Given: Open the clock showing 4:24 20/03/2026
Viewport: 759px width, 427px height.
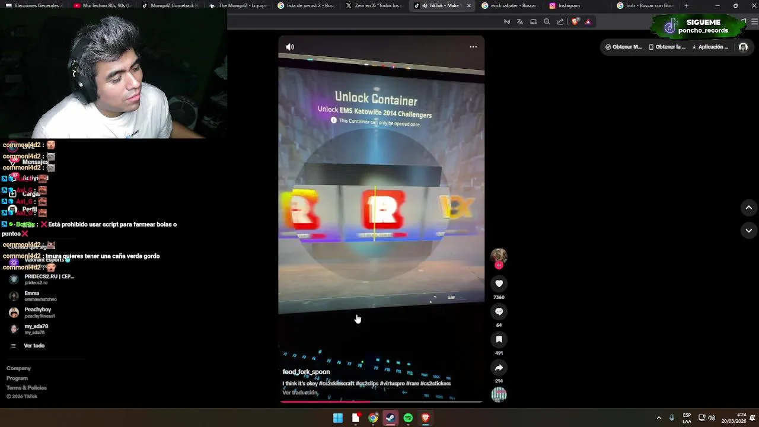Looking at the screenshot, I should (734, 418).
